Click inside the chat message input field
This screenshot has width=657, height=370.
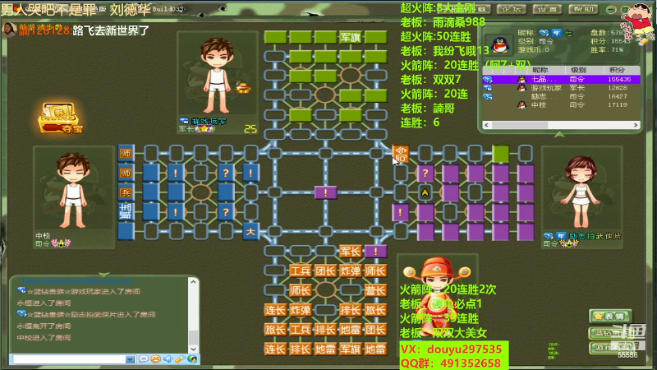(x=69, y=359)
